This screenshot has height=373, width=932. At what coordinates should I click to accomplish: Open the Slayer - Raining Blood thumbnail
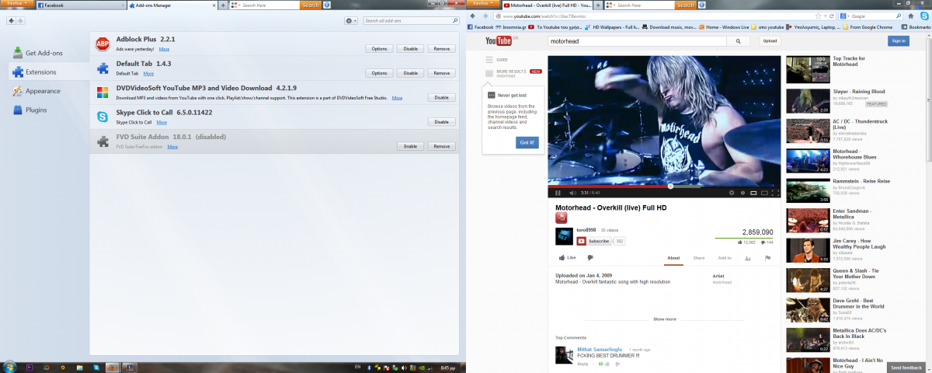(806, 100)
